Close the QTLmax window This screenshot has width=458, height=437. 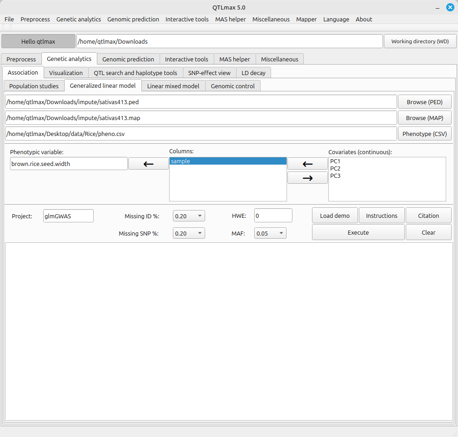point(450,7)
